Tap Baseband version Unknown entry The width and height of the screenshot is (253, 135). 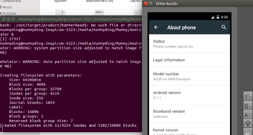tap(189, 114)
